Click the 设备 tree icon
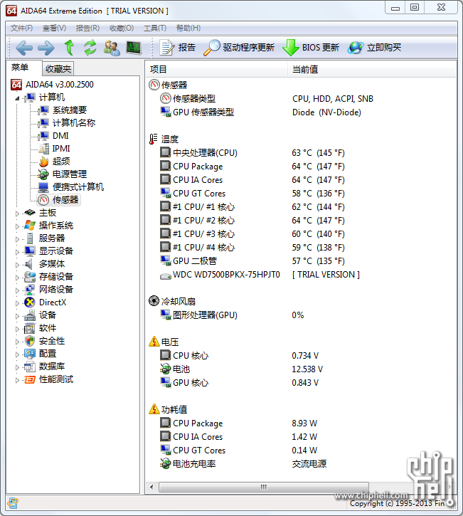The width and height of the screenshot is (463, 516). pyautogui.click(x=30, y=315)
